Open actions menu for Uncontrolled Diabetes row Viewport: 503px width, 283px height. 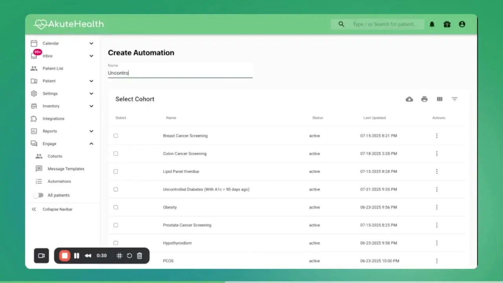pos(437,189)
